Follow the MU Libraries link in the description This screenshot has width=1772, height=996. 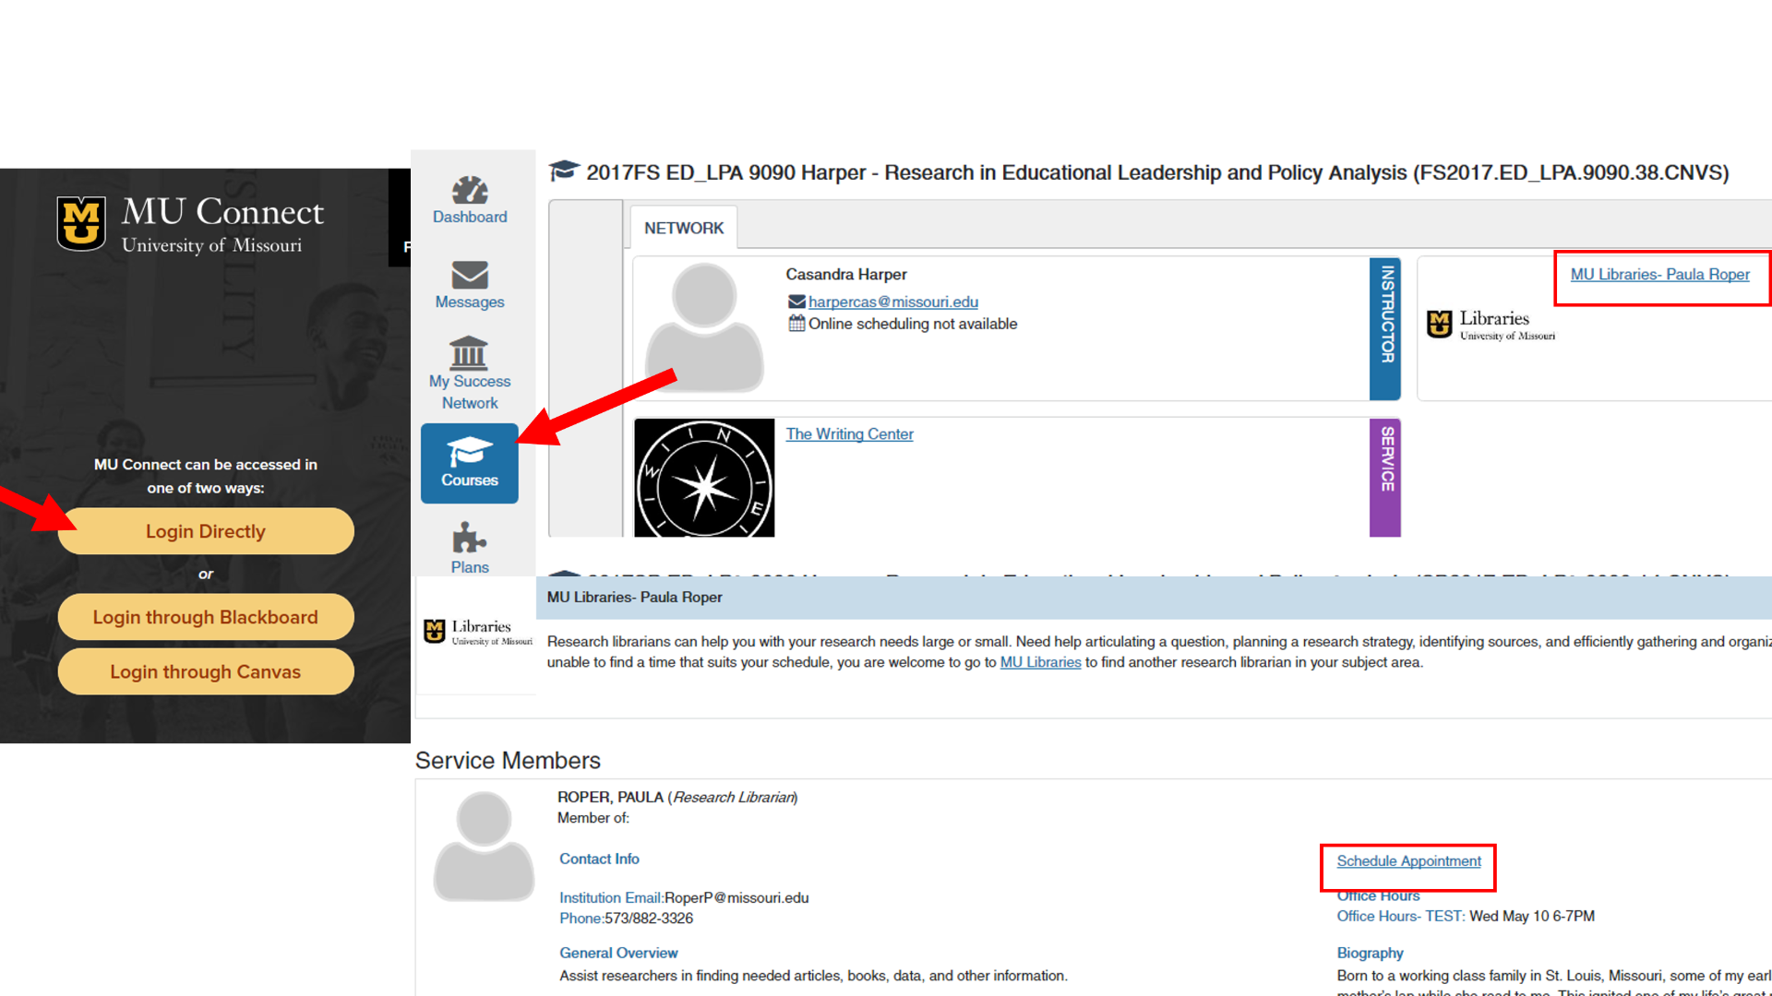click(1040, 662)
